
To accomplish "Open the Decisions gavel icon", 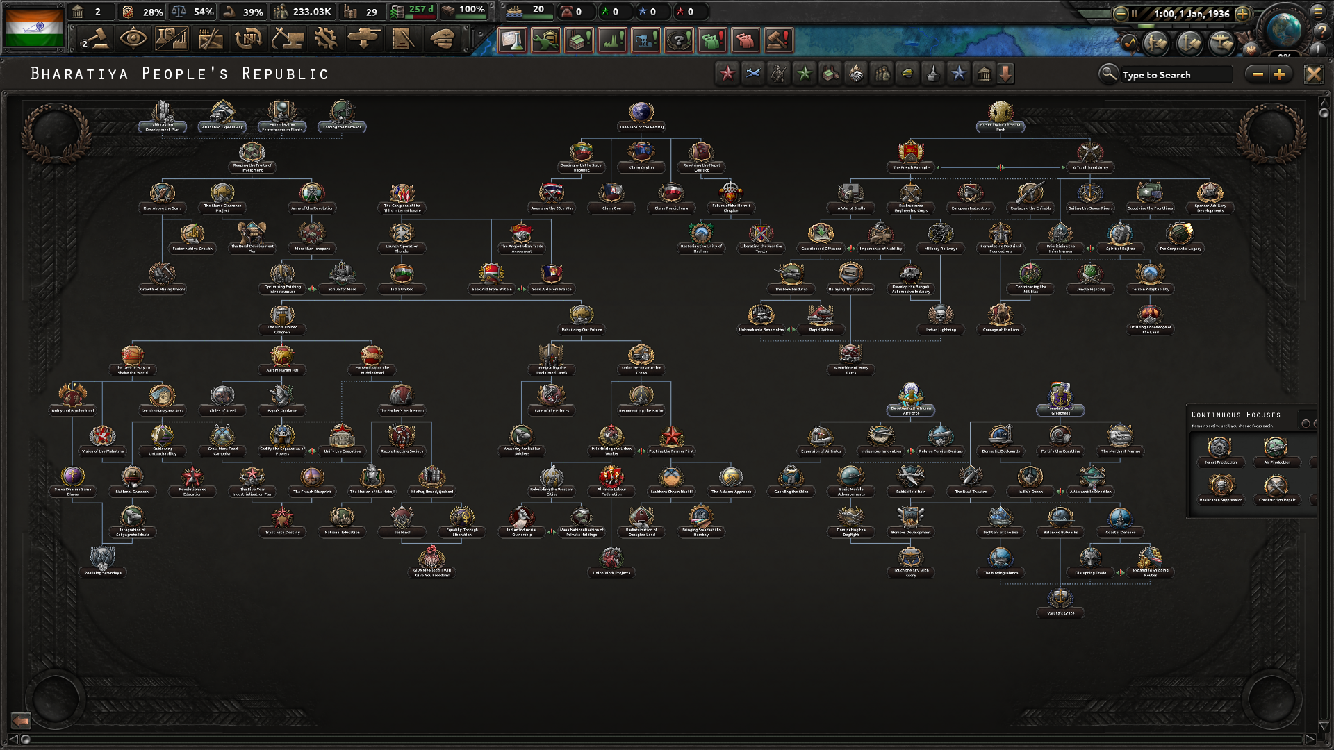I will click(96, 39).
